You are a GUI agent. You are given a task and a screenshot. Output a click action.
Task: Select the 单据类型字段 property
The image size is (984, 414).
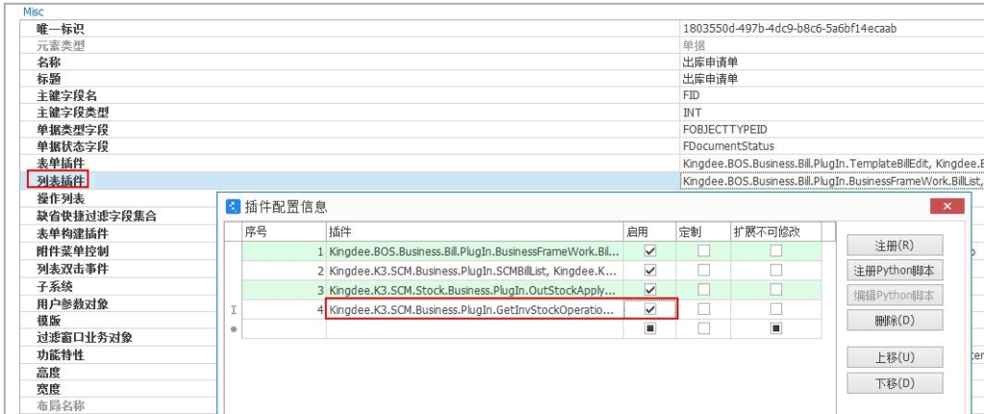coord(72,130)
